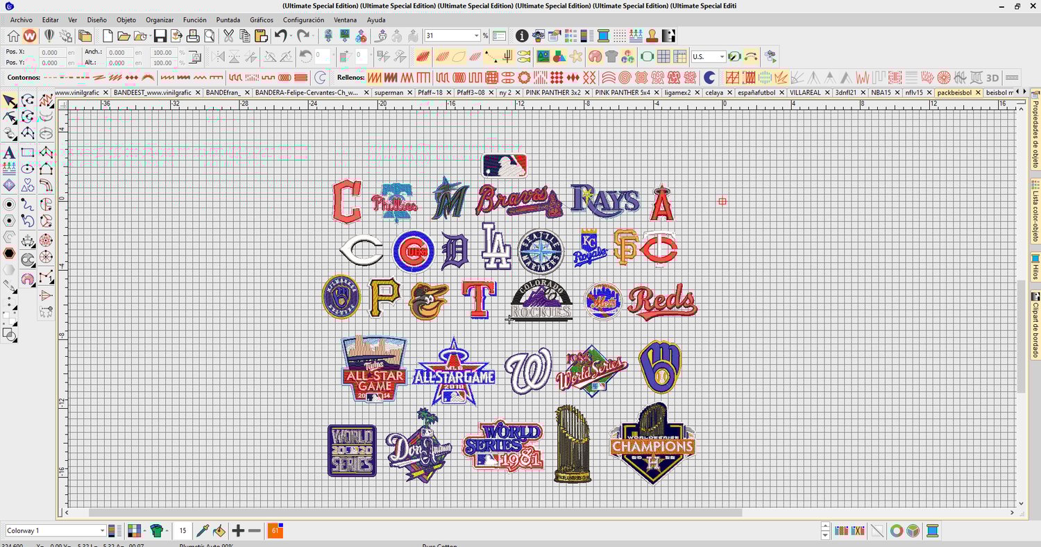Screen dimensions: 1041x547
Task: Save the design with the floppy disk icon
Action: point(160,35)
